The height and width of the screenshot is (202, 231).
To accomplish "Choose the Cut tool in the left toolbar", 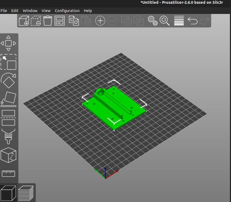I will click(8, 118).
